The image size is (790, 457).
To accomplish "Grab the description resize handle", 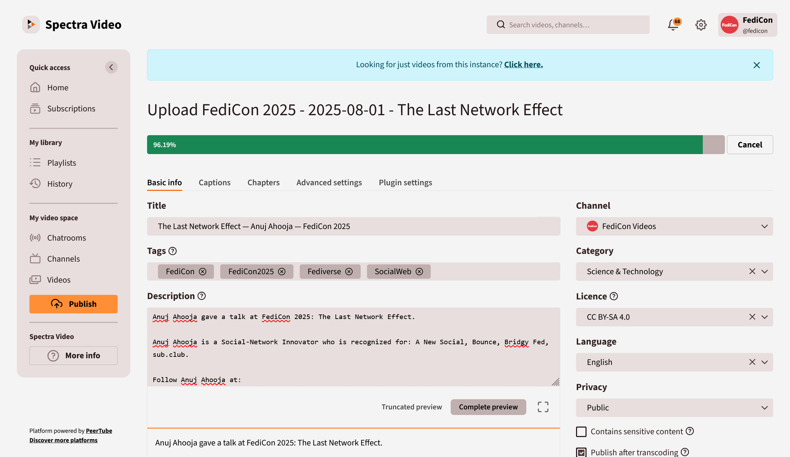I will [556, 382].
